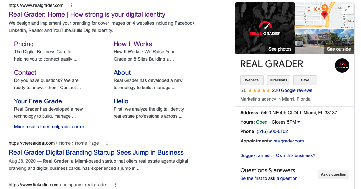Open the three-dot menu next to therealdeal.com result
Viewport: 361px width, 189px height.
click(x=107, y=143)
